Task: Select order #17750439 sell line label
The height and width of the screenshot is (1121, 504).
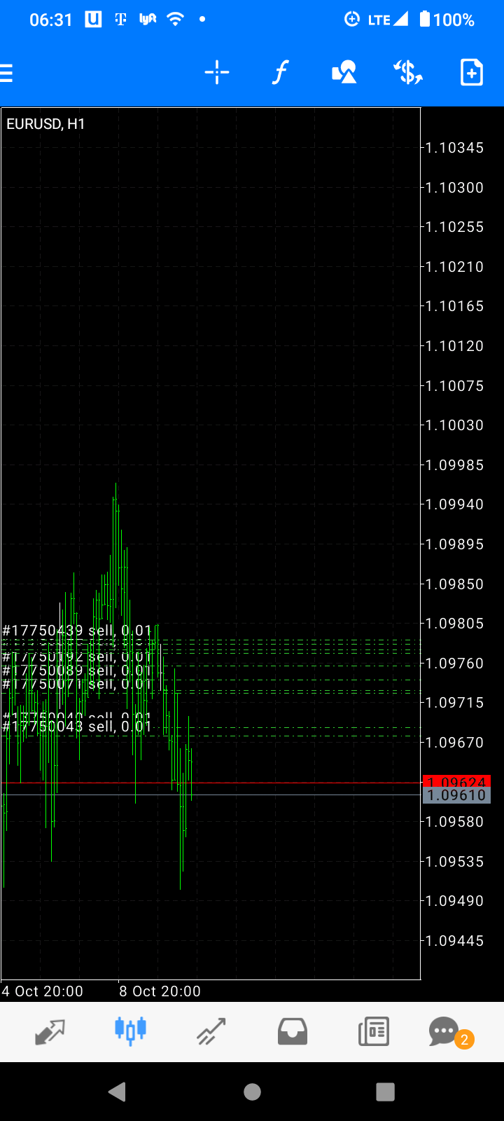Action: (x=77, y=631)
